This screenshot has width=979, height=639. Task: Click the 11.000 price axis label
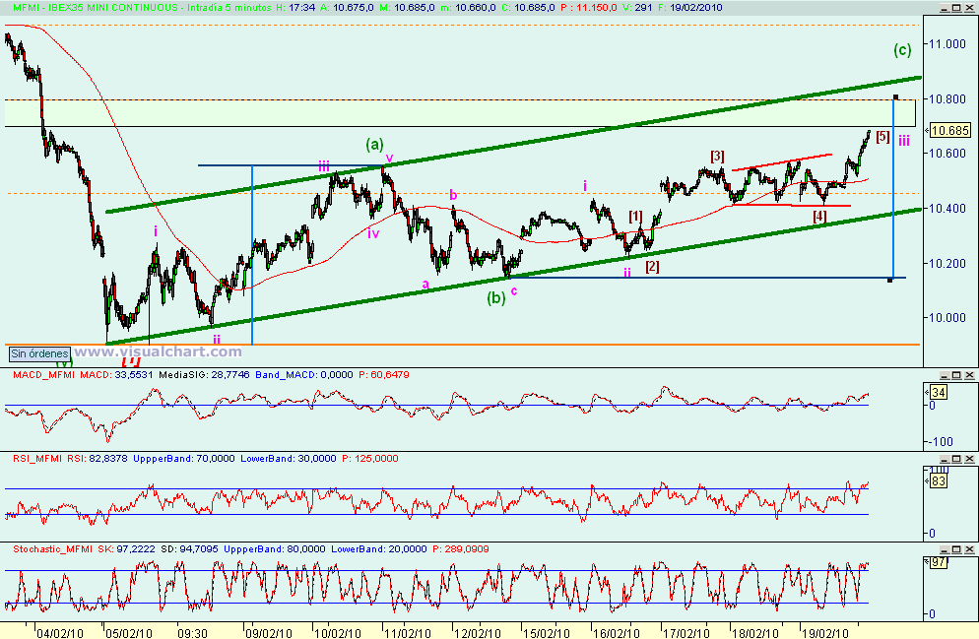tap(947, 44)
